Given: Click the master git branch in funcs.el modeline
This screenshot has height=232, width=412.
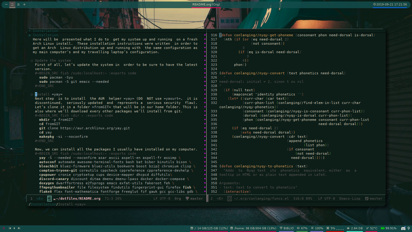Looking at the screenshot, I should 373,198.
